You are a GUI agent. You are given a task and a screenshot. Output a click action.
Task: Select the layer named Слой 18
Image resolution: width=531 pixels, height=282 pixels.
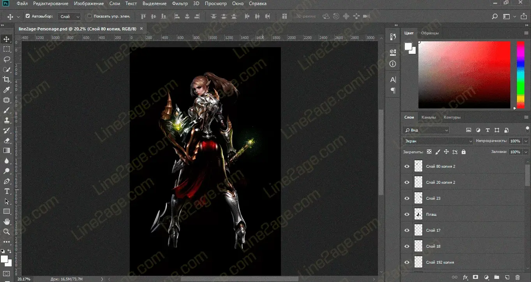[463, 246]
